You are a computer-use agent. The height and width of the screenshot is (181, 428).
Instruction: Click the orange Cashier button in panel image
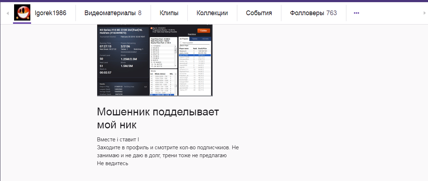pyautogui.click(x=204, y=31)
